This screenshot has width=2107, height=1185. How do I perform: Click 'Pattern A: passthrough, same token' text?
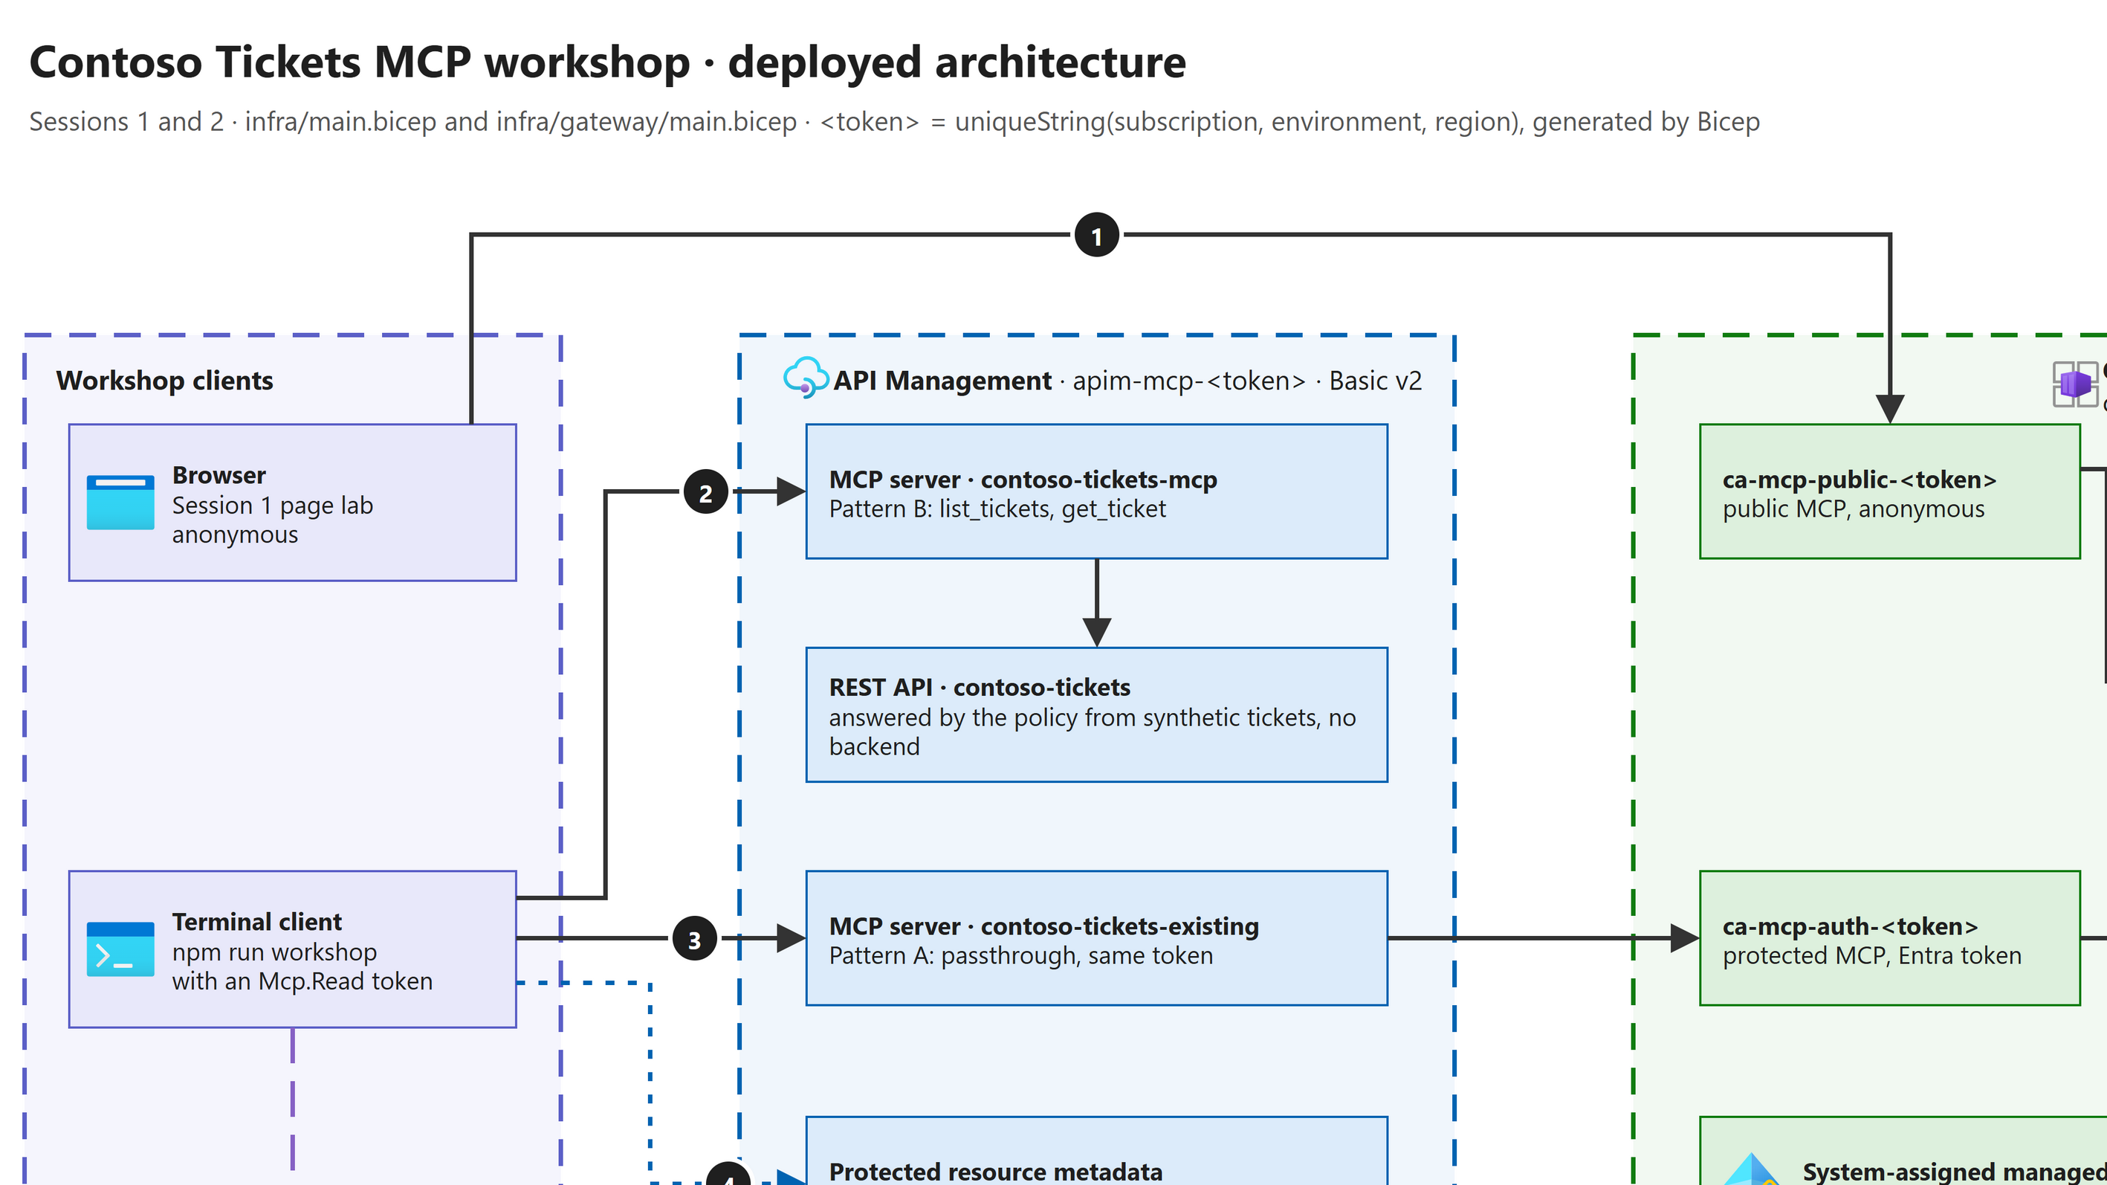1020,956
